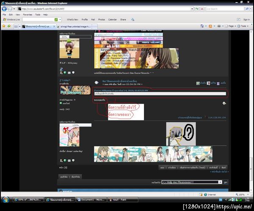The image size is (254, 211).
Task: Click the translate icon after Share
Action: (133, 19)
